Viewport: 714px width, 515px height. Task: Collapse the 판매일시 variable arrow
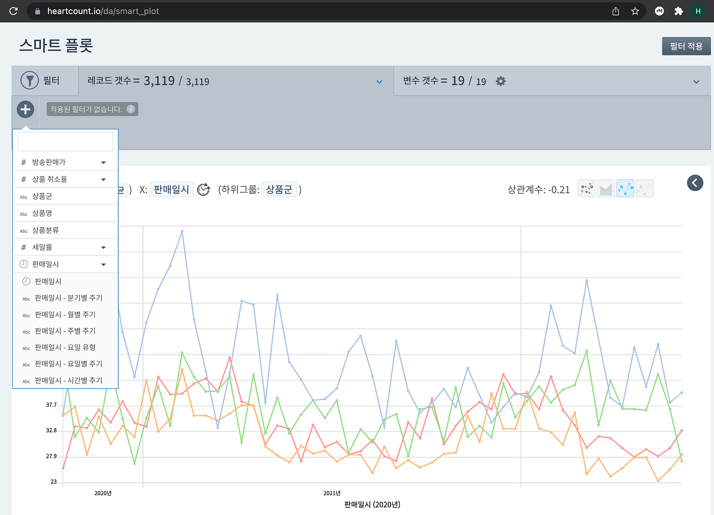[x=104, y=264]
